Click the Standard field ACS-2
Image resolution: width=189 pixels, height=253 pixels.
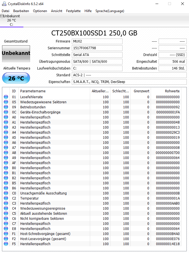click(129, 75)
